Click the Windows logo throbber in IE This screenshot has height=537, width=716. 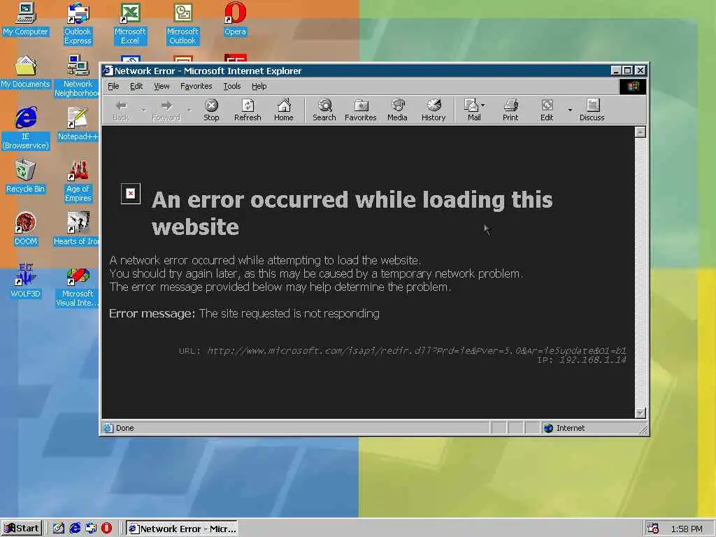pos(632,87)
